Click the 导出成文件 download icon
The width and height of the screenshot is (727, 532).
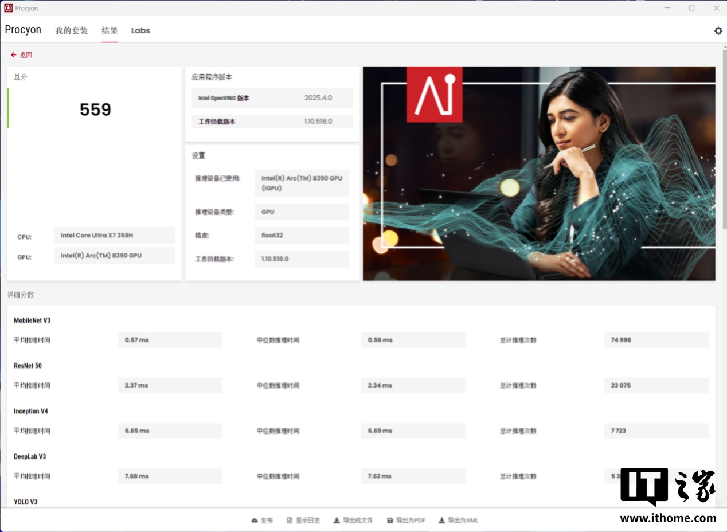pos(337,521)
